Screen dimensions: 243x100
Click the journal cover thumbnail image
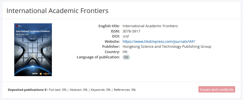point(33,50)
